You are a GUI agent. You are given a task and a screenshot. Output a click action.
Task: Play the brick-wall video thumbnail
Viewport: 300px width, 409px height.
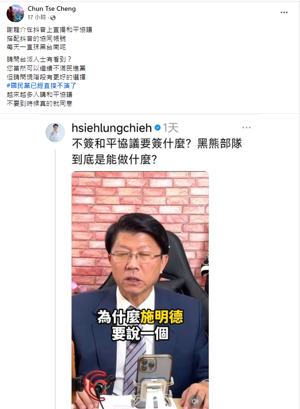click(140, 290)
